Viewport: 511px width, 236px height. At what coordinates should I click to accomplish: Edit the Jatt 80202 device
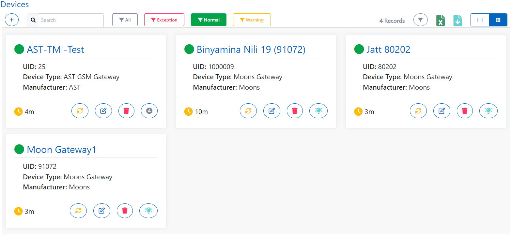pyautogui.click(x=441, y=111)
